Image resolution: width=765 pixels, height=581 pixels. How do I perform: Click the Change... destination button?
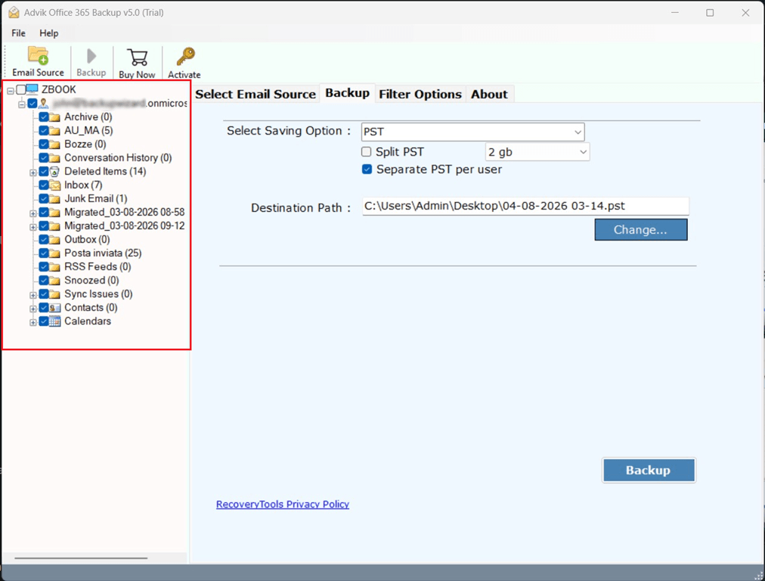point(640,229)
